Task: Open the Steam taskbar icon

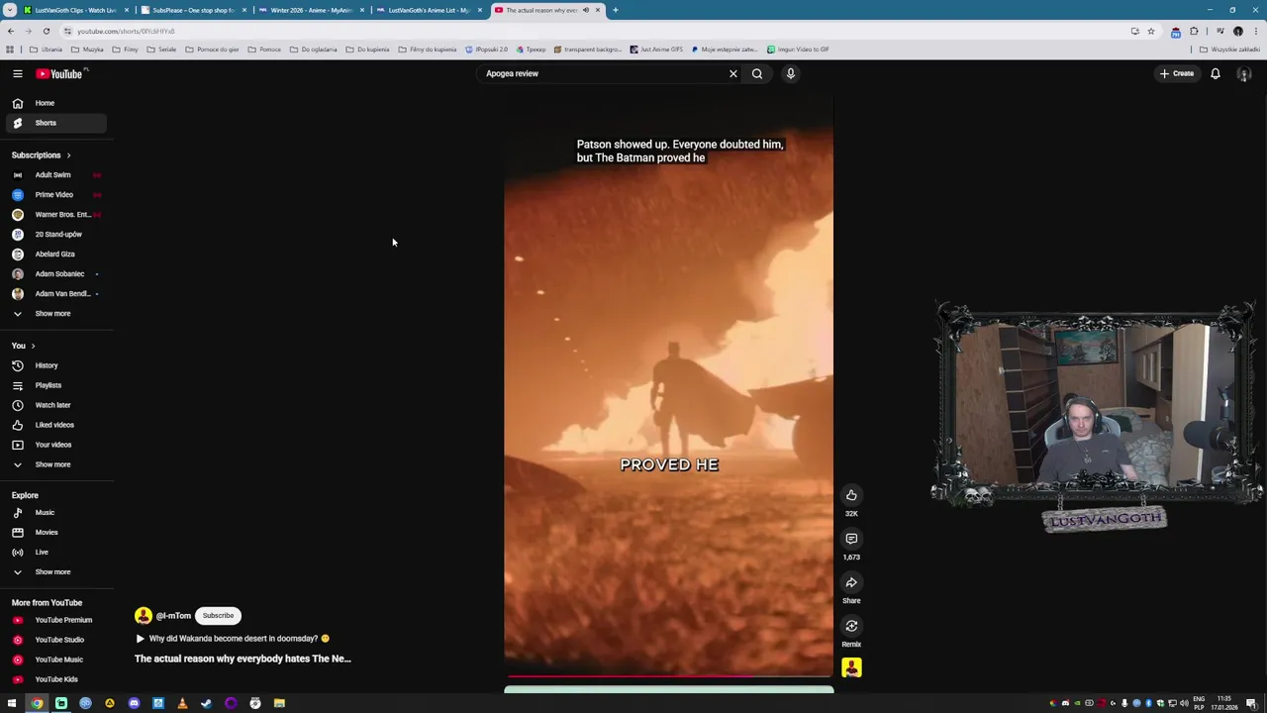Action: point(206,703)
